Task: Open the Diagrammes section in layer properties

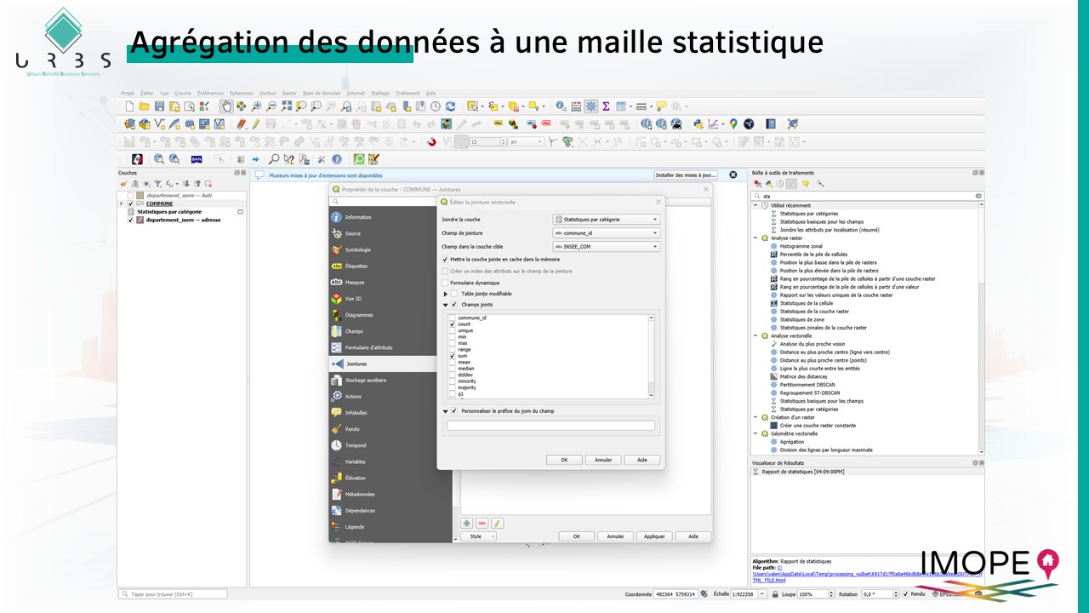Action: click(391, 315)
